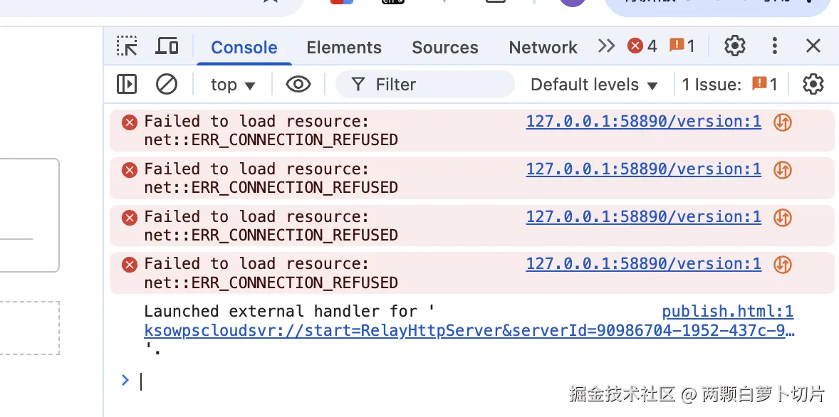This screenshot has width=839, height=417.
Task: Toggle the device toolbar icon
Action: click(x=167, y=47)
